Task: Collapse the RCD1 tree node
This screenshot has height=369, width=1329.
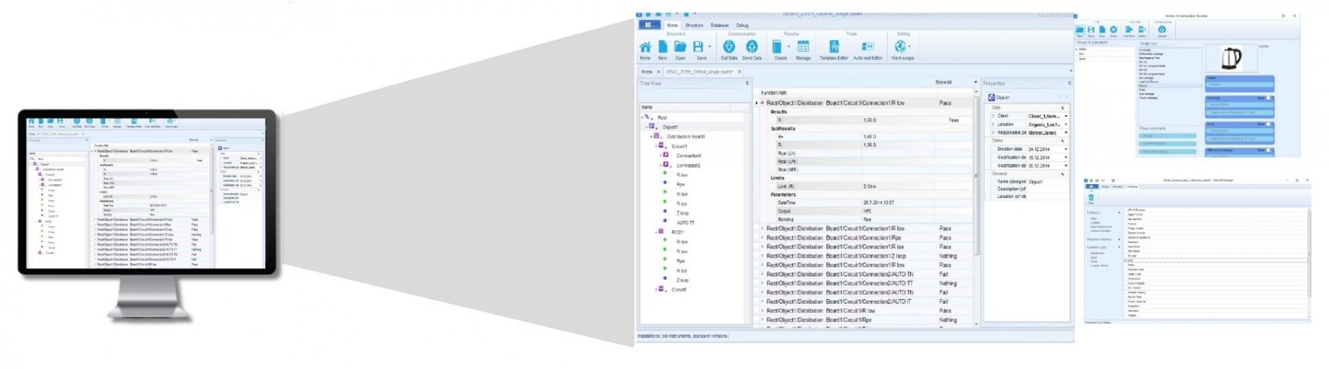Action: (656, 232)
